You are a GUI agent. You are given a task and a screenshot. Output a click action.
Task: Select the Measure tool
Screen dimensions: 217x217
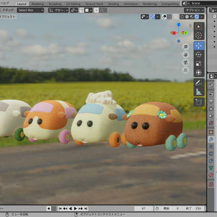click(199, 92)
